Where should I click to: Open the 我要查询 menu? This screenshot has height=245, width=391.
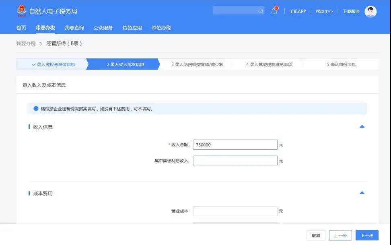pos(74,28)
